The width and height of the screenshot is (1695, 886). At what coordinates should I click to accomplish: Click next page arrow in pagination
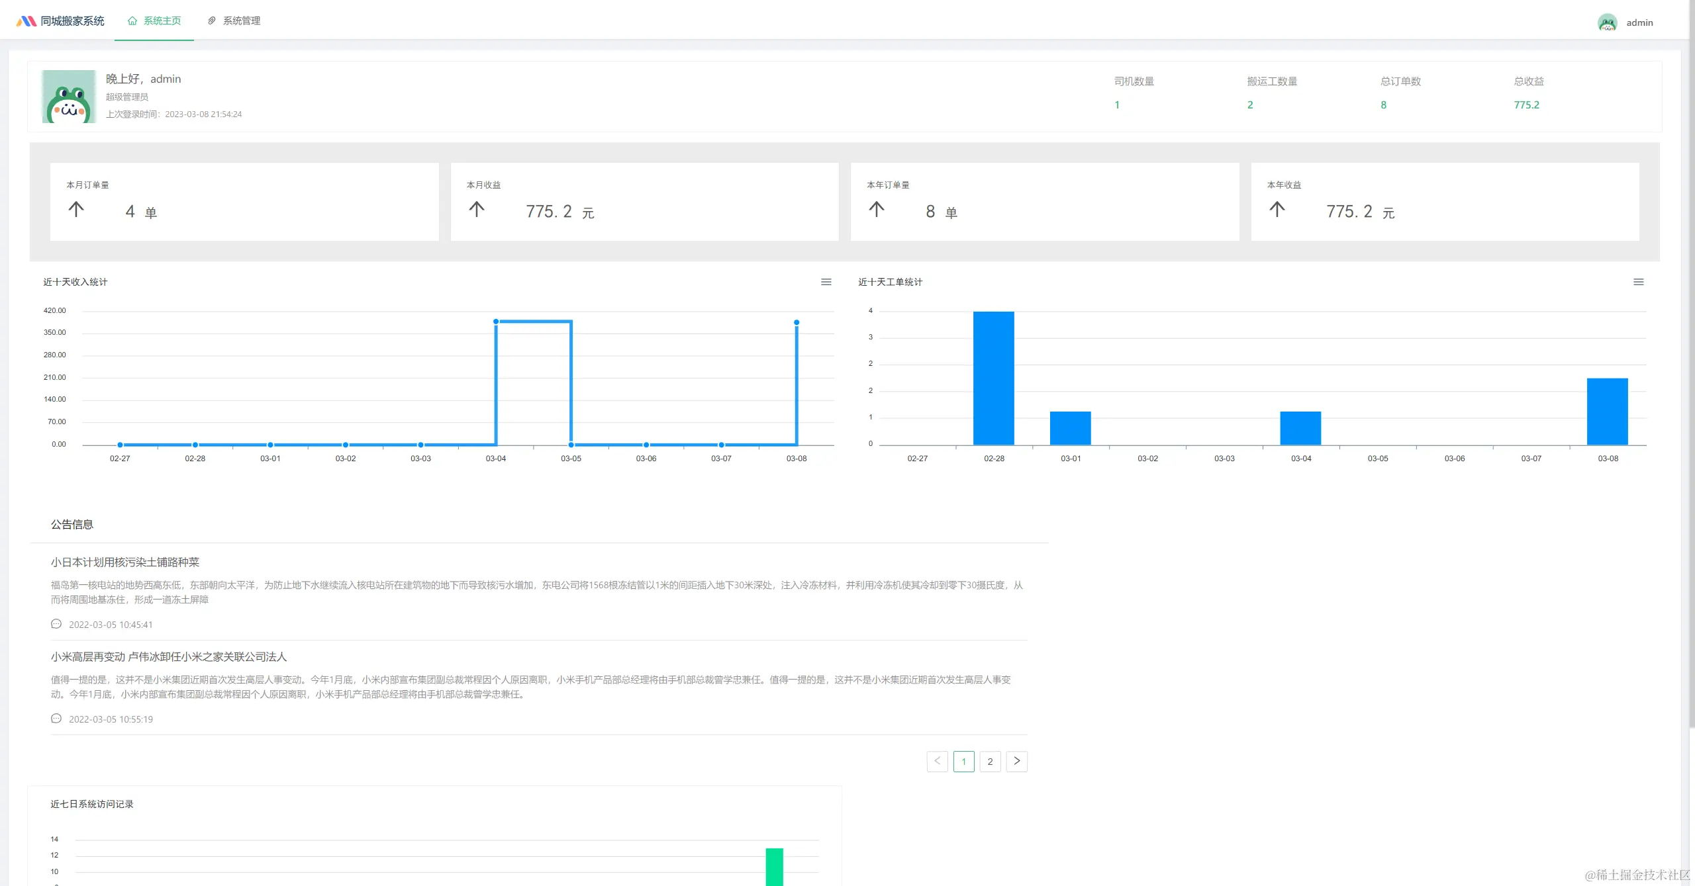coord(1016,762)
